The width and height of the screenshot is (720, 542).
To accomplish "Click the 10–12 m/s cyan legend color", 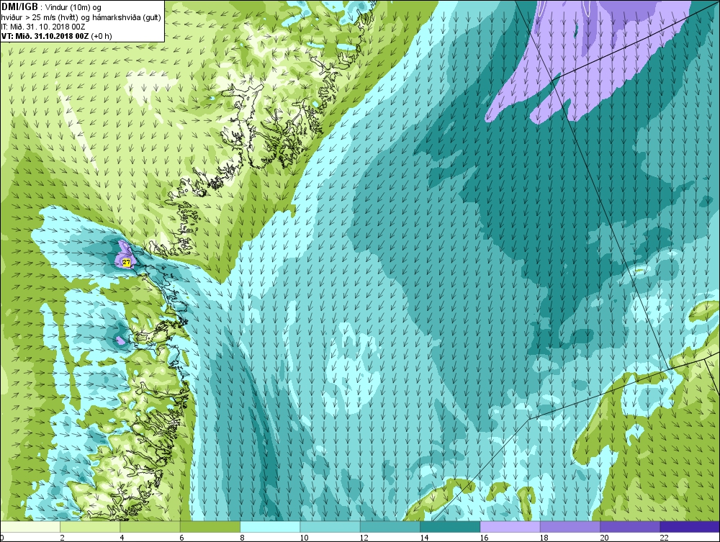I will pos(330,527).
